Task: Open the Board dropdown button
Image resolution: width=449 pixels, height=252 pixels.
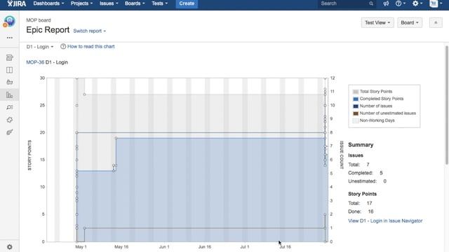Action: [410, 22]
